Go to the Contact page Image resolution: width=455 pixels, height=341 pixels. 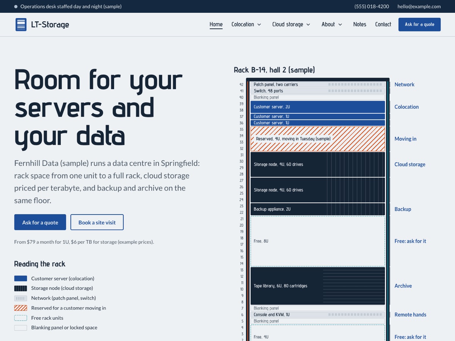pyautogui.click(x=383, y=24)
